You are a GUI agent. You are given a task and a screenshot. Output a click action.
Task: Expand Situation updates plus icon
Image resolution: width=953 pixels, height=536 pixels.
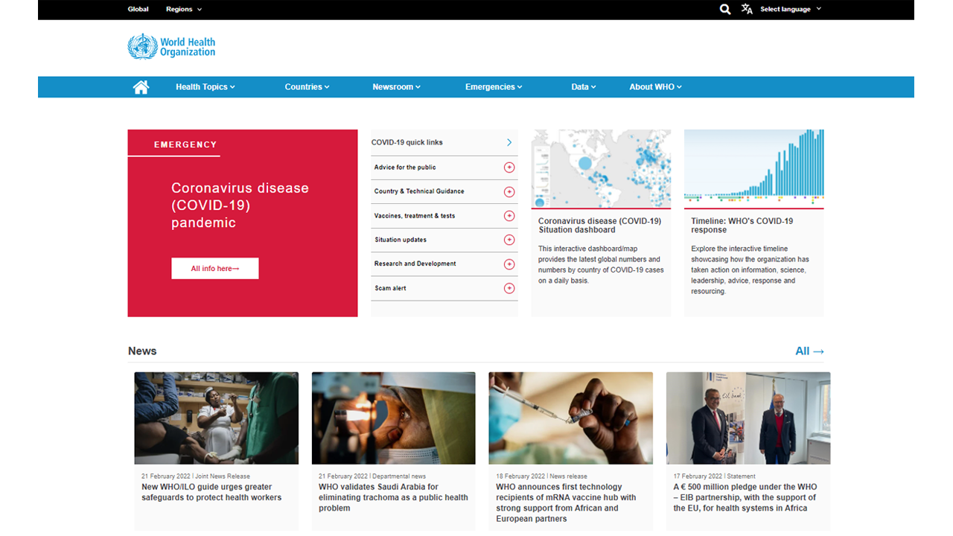509,240
